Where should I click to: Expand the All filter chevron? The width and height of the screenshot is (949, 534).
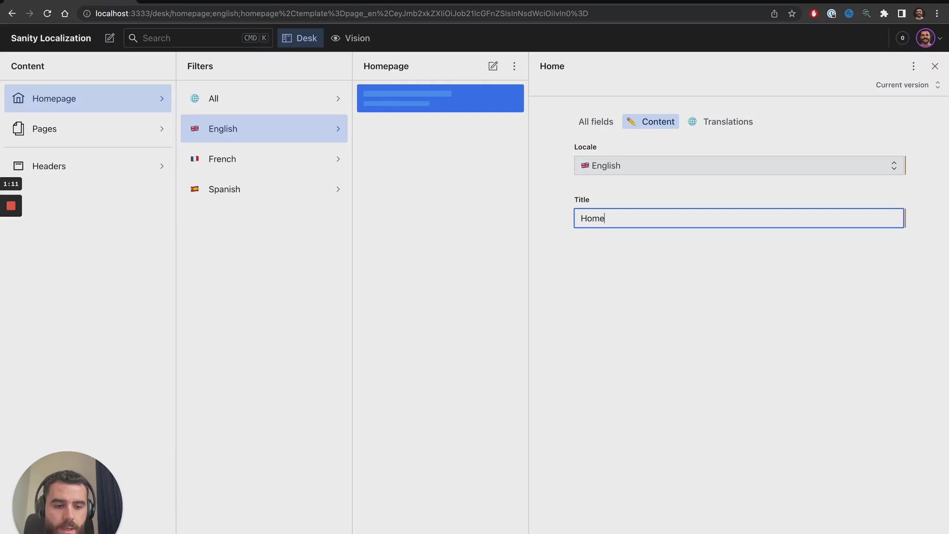[338, 98]
